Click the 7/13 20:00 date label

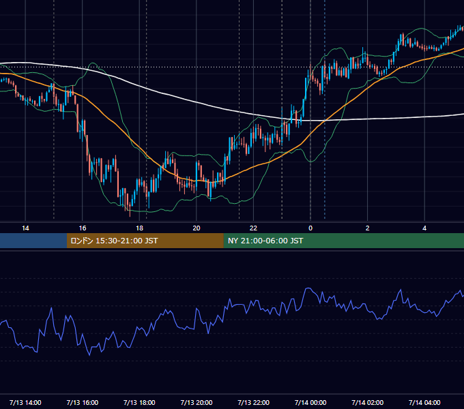coord(197,402)
